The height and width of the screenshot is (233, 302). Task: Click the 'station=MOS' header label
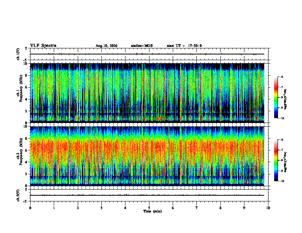[x=142, y=46]
